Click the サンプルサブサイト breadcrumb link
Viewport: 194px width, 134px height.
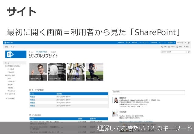pos(42,52)
